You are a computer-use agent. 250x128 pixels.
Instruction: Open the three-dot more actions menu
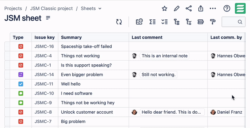213,9
